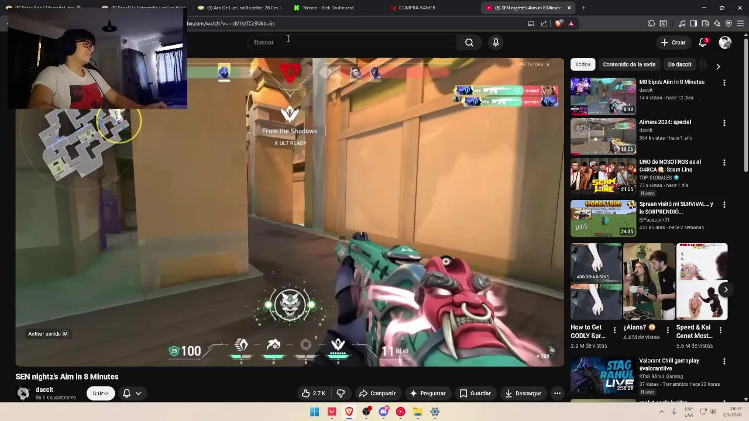Select the De daccit filter chip

(x=679, y=64)
